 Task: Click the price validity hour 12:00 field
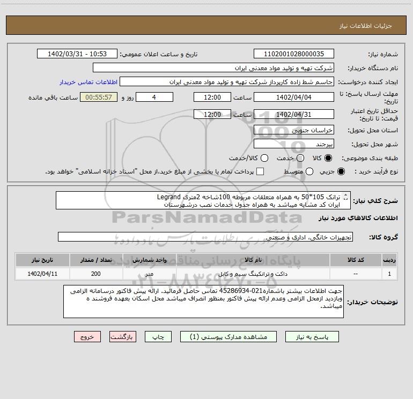[x=212, y=114]
